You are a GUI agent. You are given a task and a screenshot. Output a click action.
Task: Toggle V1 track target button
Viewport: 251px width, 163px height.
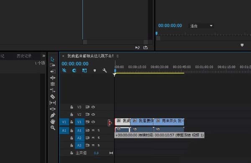pos(79,122)
